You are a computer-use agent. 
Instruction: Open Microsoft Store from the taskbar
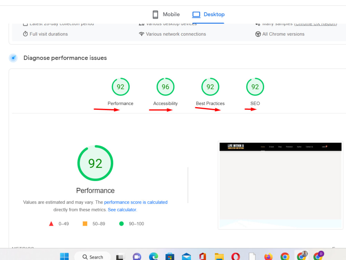click(x=170, y=257)
